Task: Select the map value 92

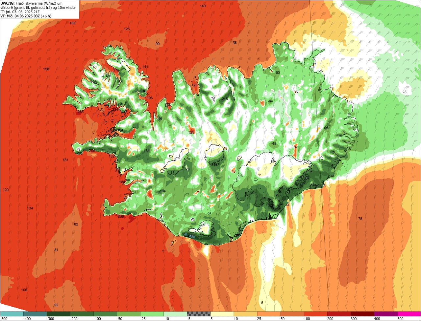Action: [56, 305]
